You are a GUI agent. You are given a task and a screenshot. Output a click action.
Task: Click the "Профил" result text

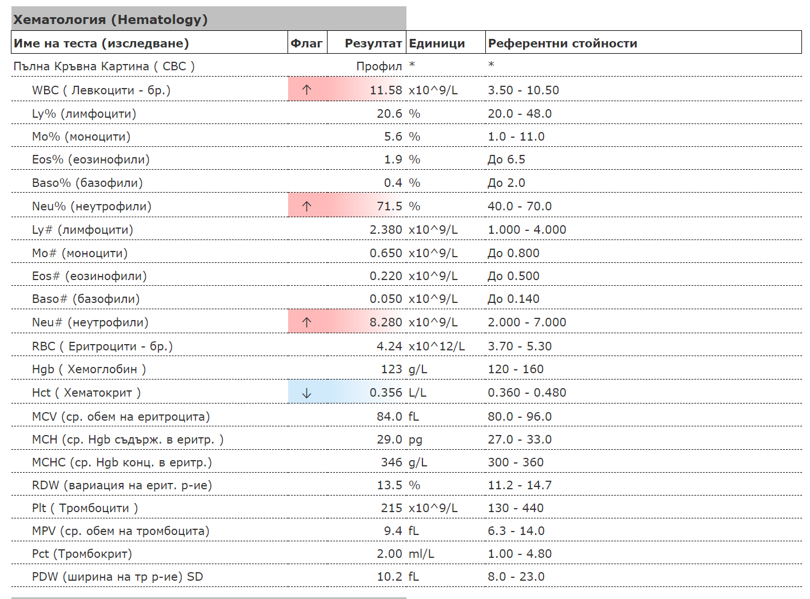click(x=379, y=66)
